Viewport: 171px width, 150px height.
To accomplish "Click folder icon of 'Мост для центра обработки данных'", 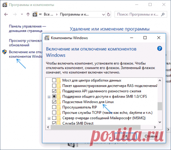I will pyautogui.click(x=59, y=80).
